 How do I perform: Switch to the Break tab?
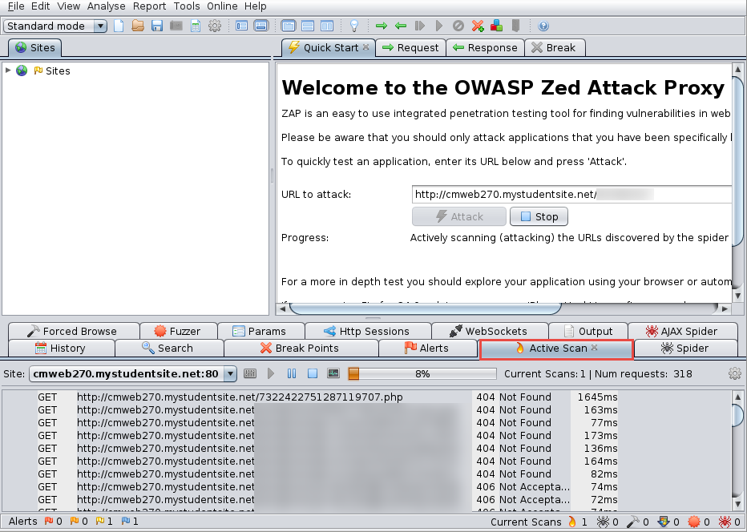point(555,47)
